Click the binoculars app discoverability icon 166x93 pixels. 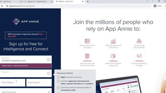click(x=139, y=41)
